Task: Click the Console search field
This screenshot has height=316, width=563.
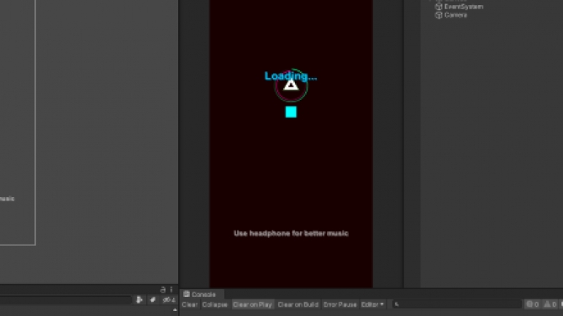Action: (x=457, y=304)
